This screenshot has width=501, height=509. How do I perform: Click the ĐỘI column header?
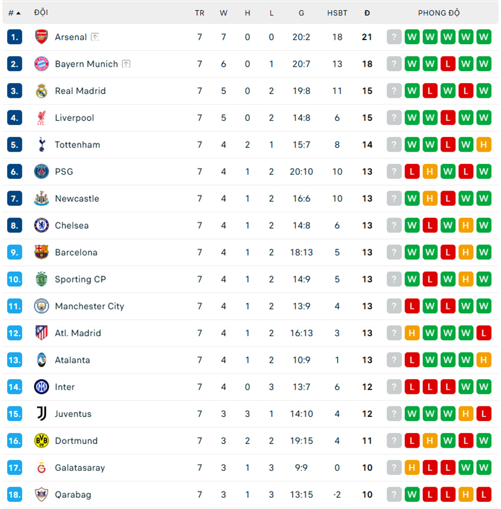point(41,13)
